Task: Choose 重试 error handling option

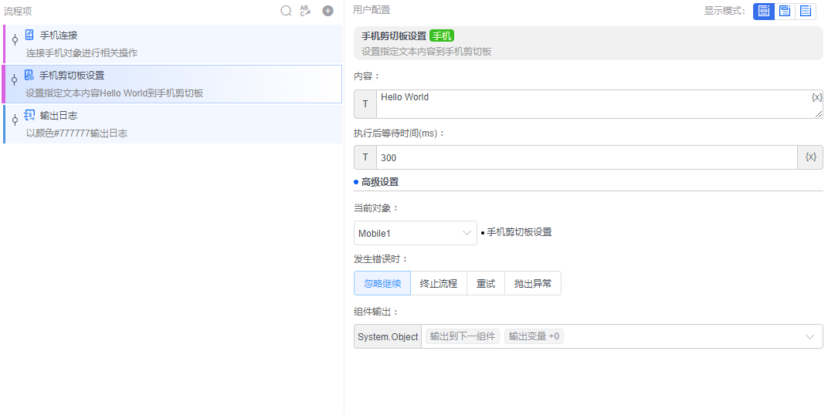Action: (x=486, y=283)
